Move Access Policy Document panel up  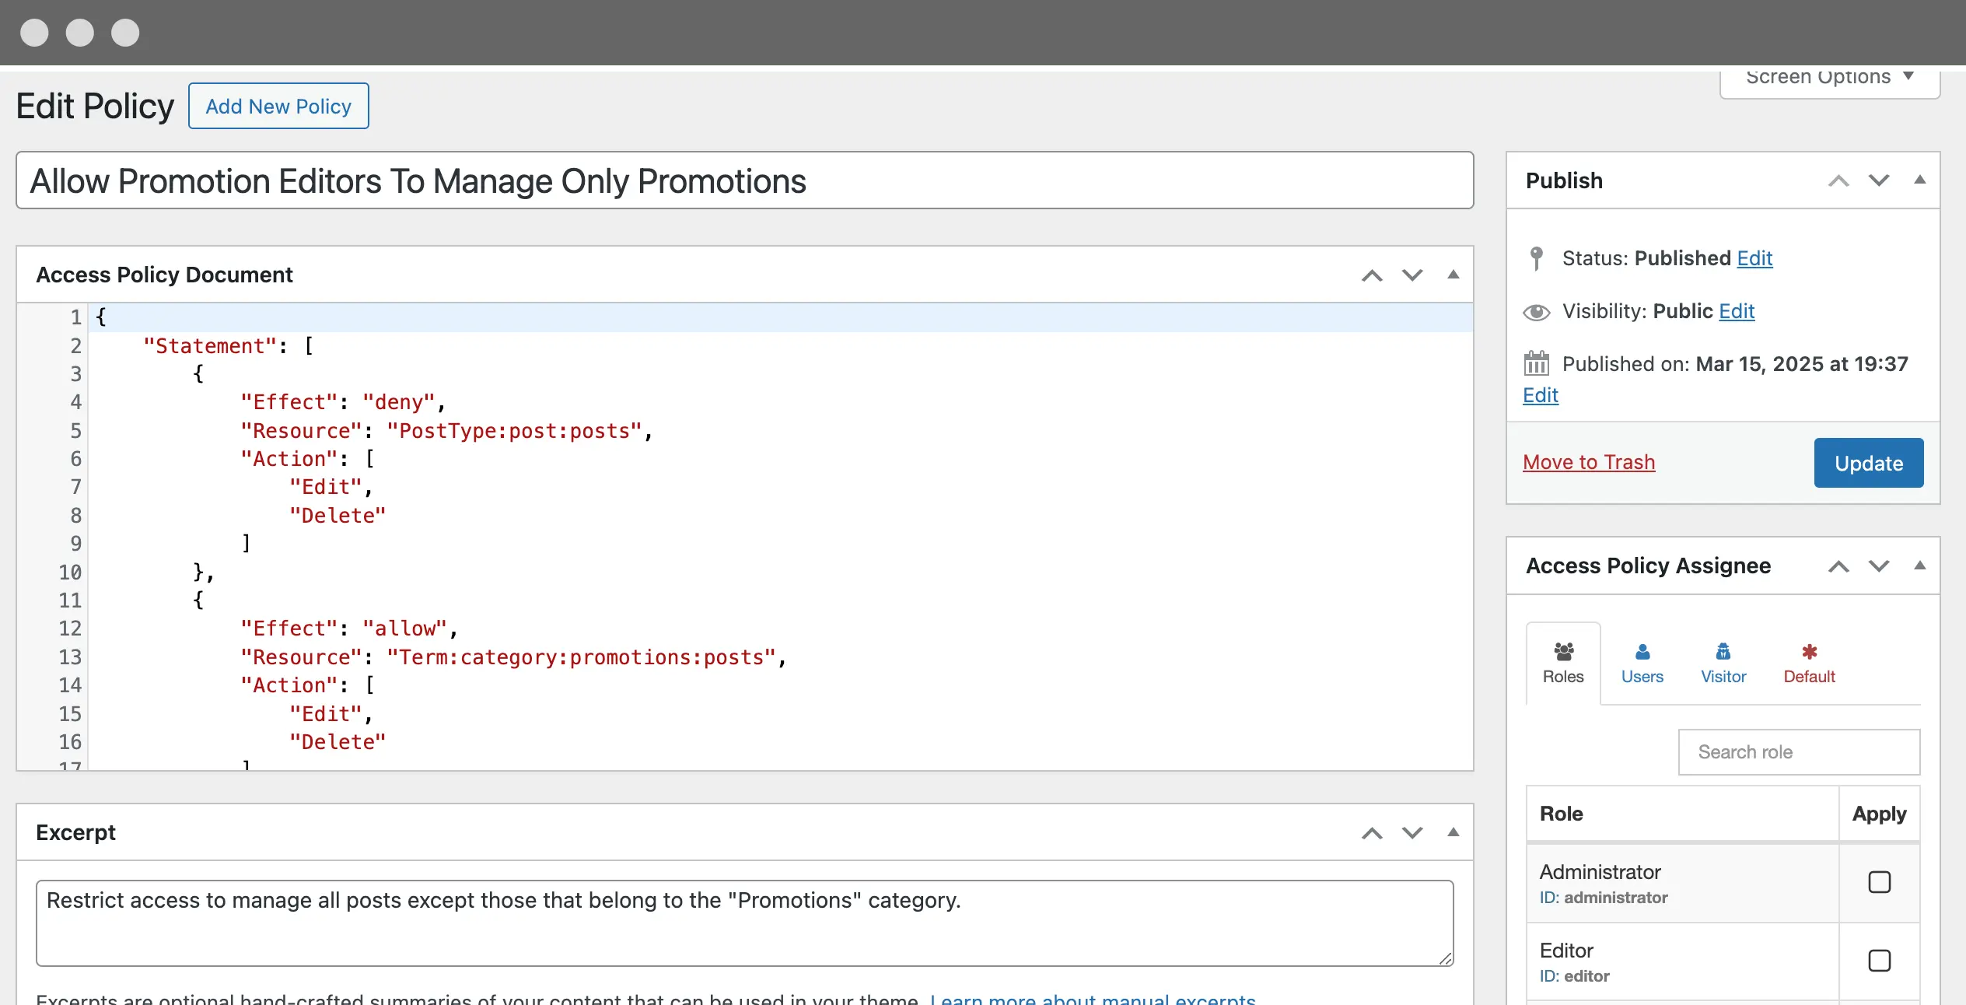1372,275
